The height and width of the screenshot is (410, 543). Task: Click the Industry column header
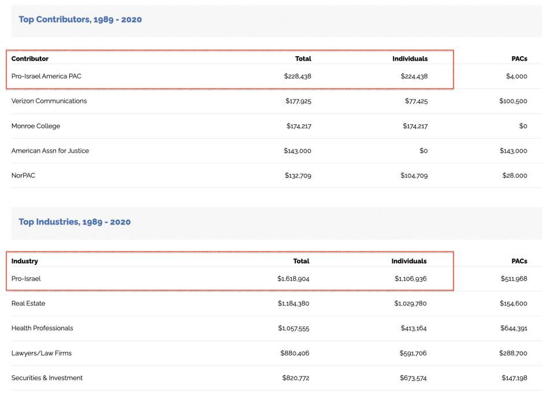25,261
